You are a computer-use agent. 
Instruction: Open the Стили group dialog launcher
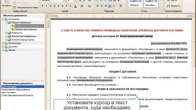tap(163, 11)
